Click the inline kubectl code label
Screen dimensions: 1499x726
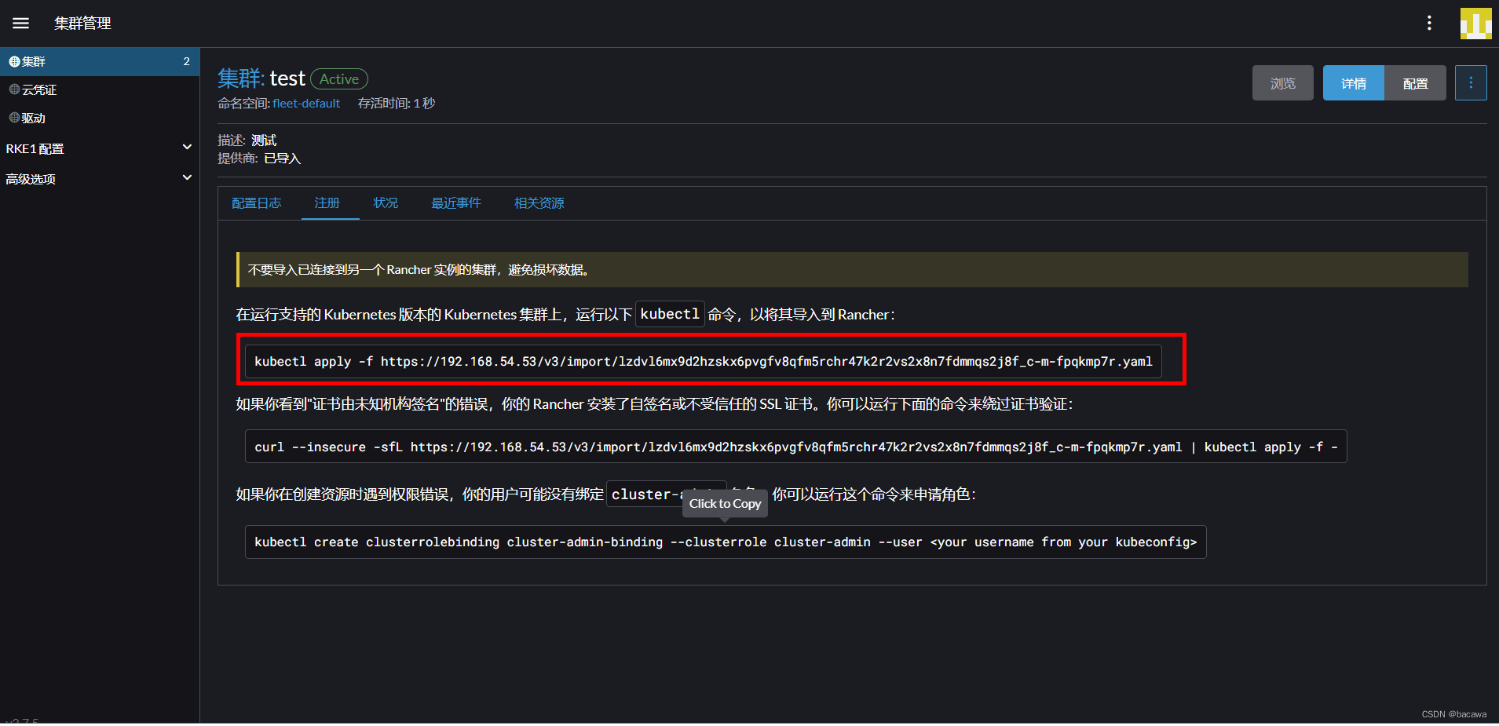[x=670, y=314]
